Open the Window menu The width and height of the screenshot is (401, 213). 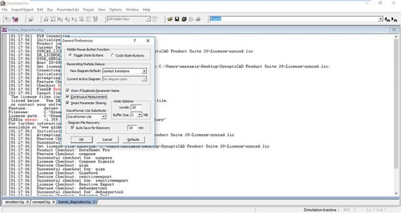(x=132, y=10)
